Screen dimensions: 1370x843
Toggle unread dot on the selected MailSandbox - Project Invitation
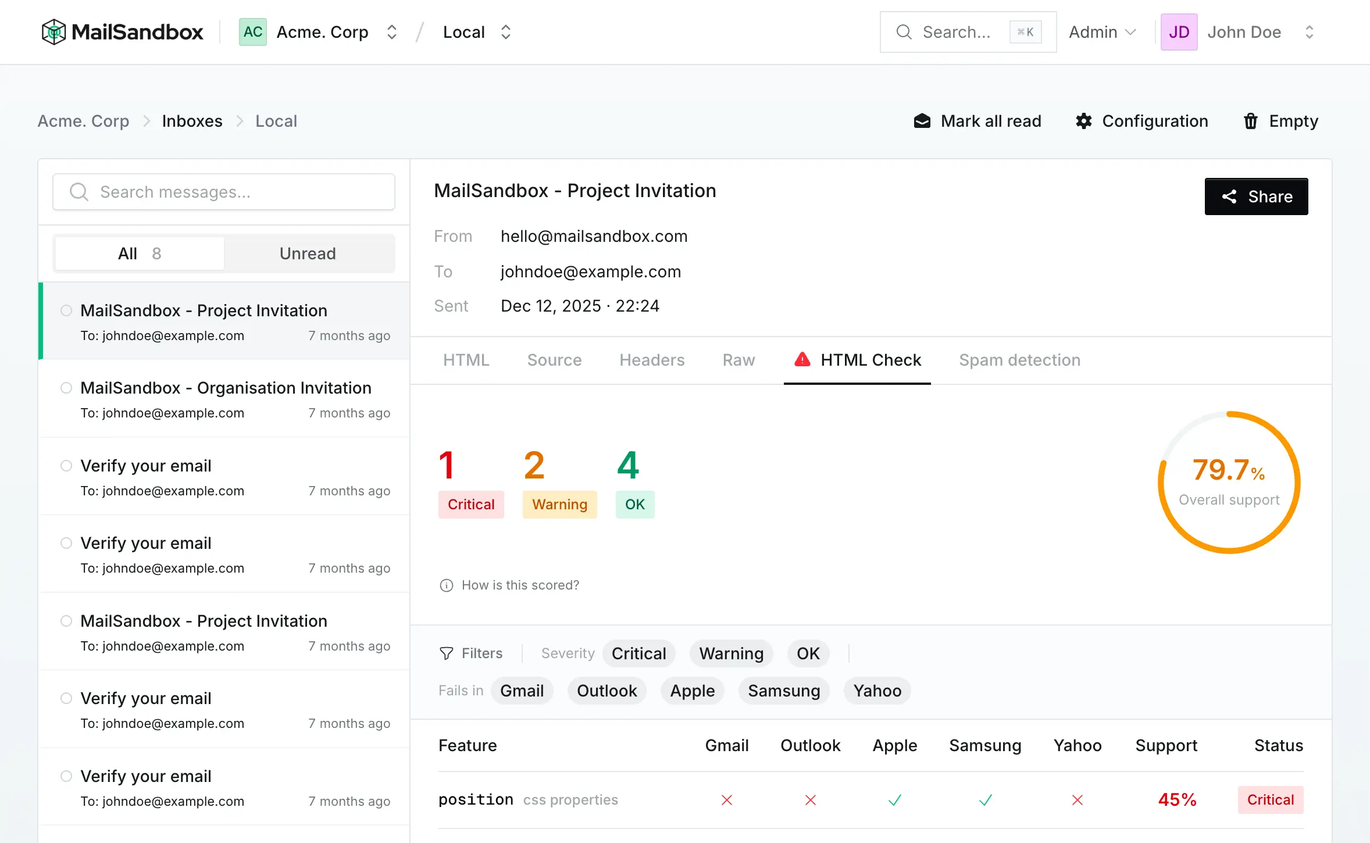tap(66, 310)
